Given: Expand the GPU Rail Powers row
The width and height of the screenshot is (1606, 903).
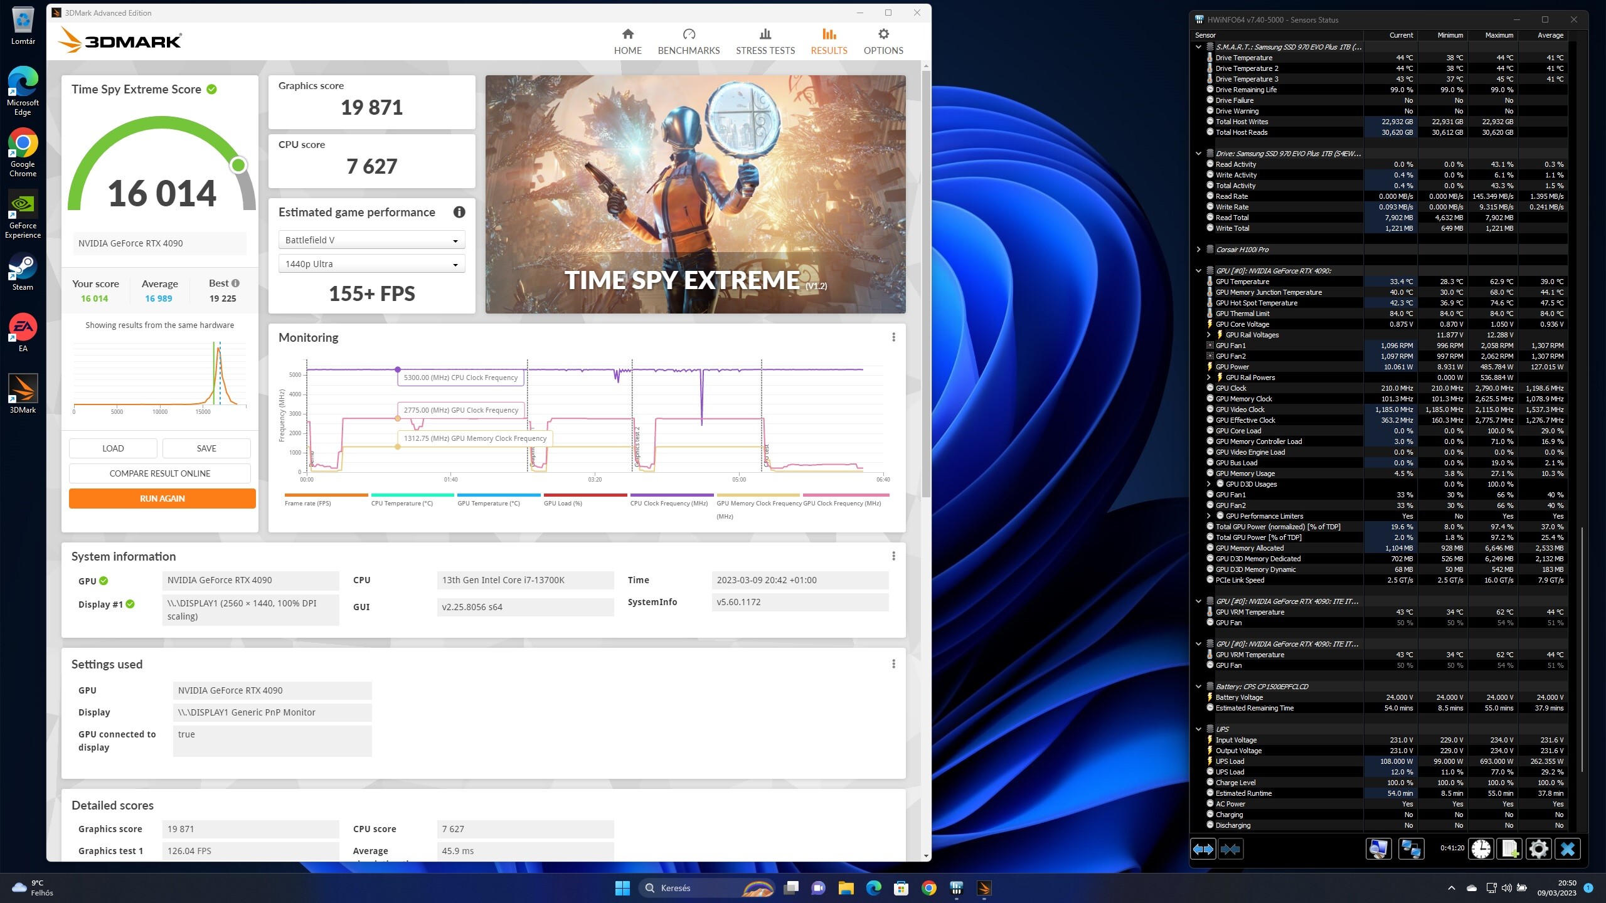Looking at the screenshot, I should 1209,378.
